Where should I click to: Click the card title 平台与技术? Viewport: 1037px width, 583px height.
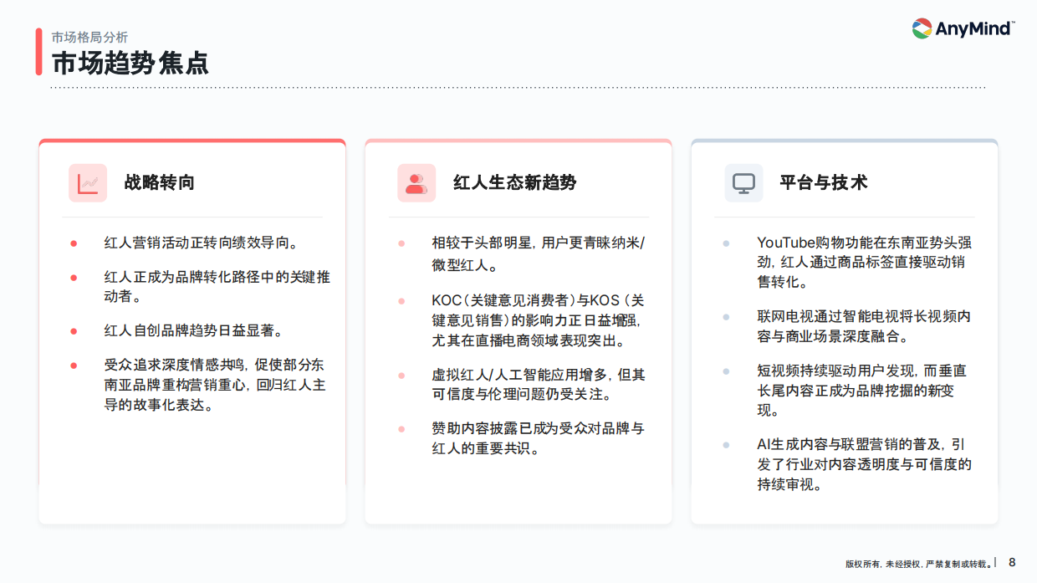click(x=824, y=182)
